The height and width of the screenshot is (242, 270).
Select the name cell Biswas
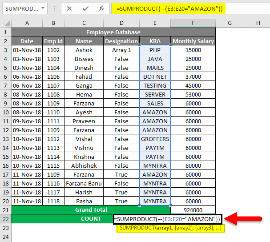point(84,59)
